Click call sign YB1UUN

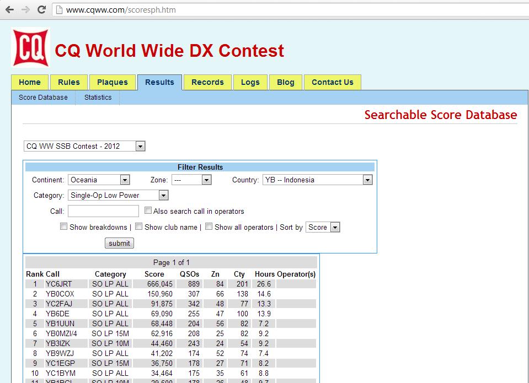click(60, 323)
